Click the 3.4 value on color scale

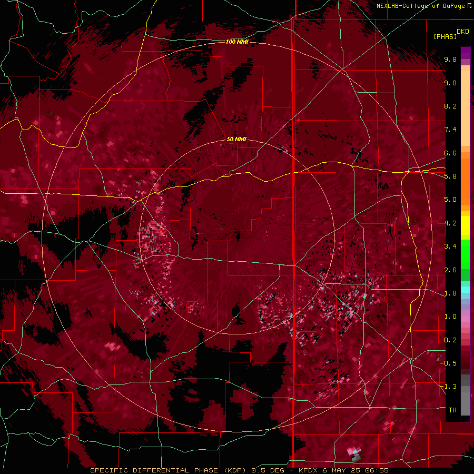pyautogui.click(x=450, y=246)
